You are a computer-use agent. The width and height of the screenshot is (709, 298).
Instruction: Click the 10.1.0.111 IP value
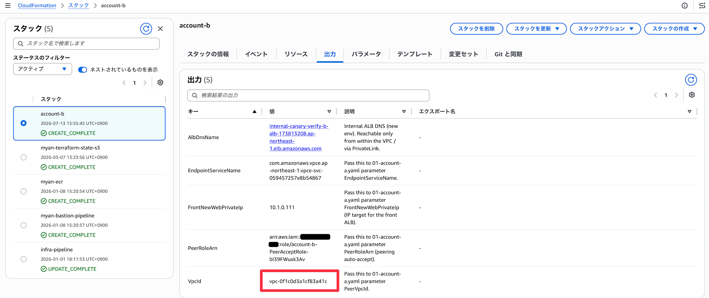282,207
